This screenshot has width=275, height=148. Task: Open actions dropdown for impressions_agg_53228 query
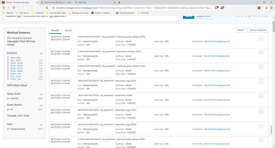tap(261, 82)
